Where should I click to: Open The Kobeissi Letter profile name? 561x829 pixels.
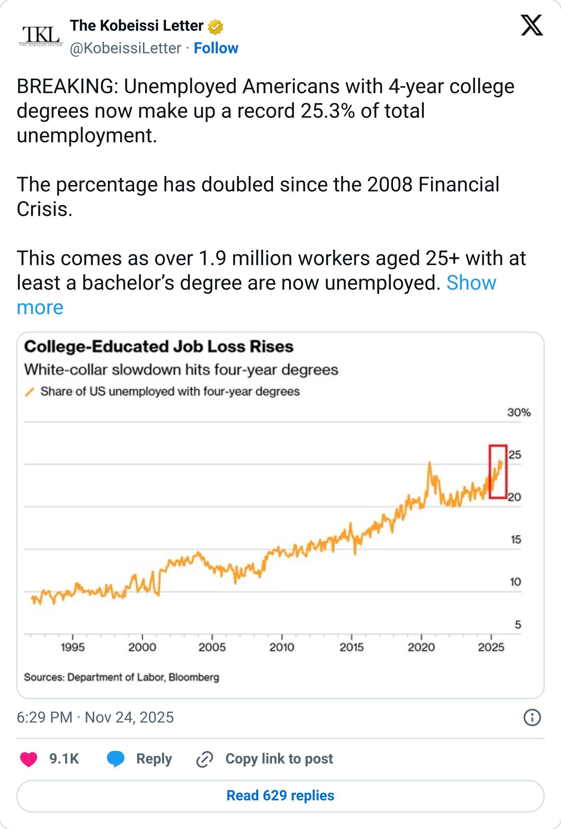tap(136, 26)
